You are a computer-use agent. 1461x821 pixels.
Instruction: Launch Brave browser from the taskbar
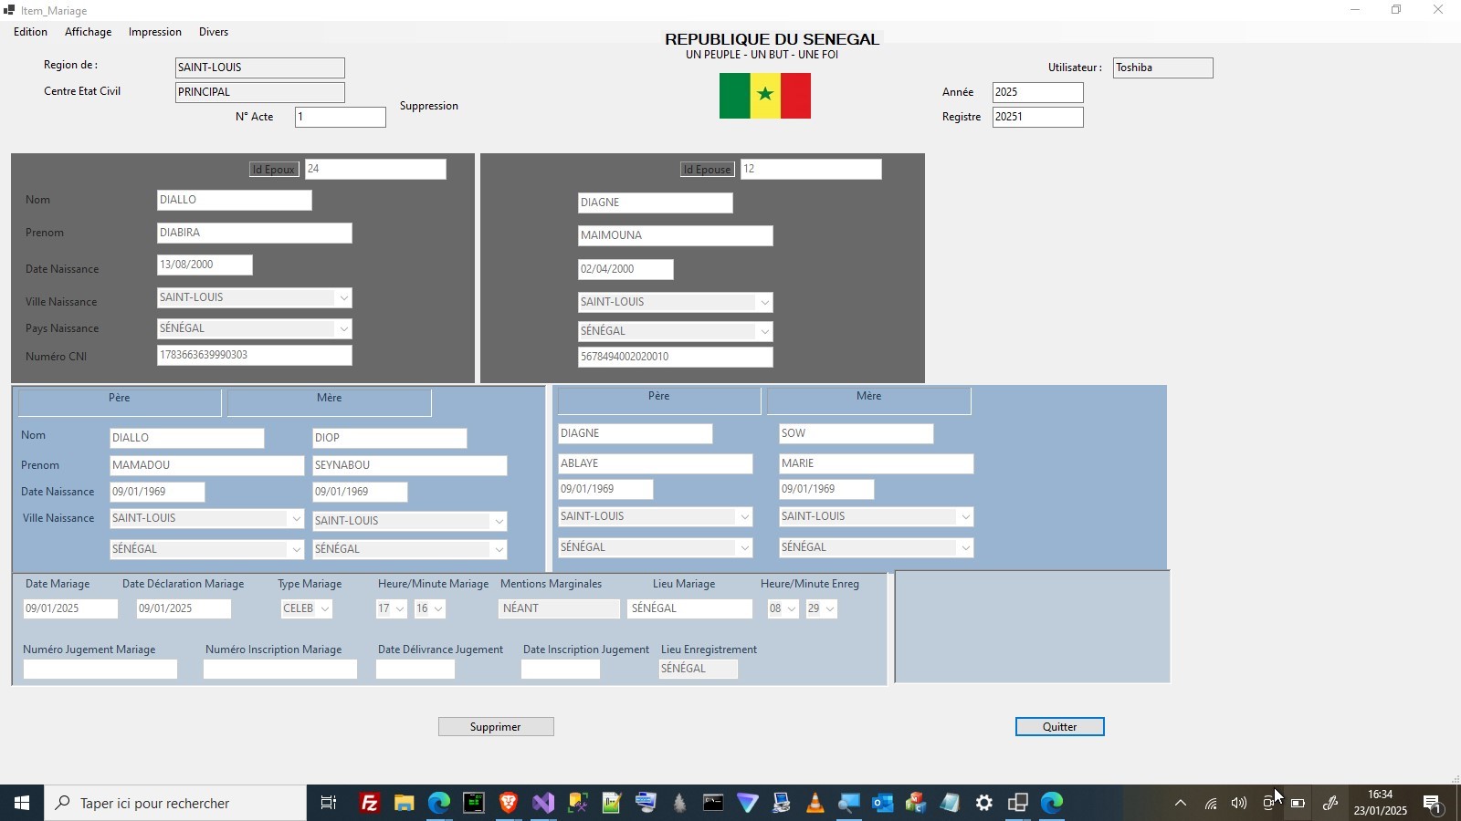coord(509,803)
